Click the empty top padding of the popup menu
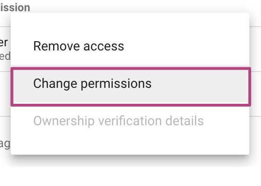The image size is (261, 186). (x=130, y=20)
